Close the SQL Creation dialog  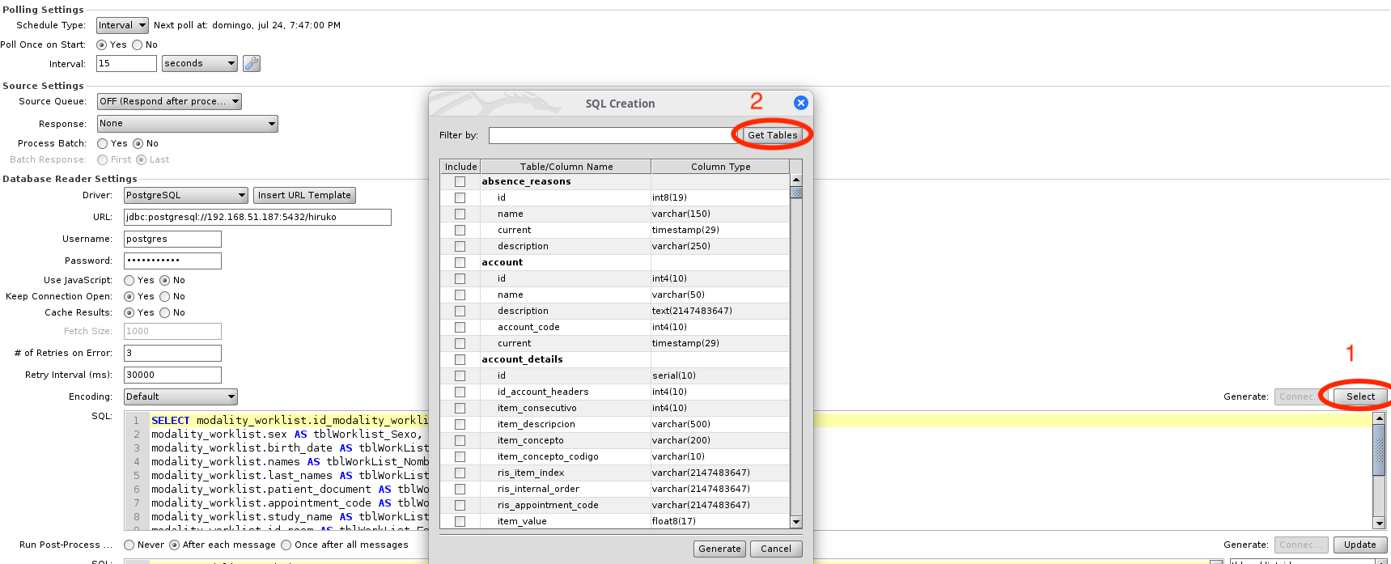tap(800, 103)
